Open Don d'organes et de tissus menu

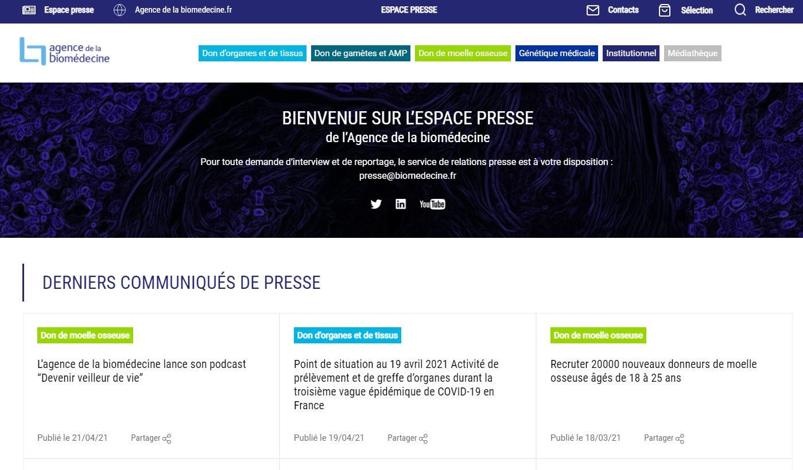253,53
